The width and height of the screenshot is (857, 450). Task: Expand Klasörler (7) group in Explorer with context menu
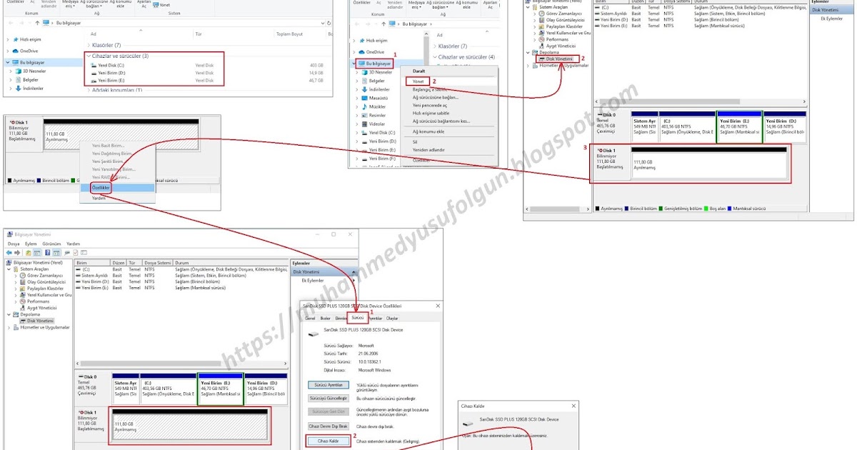435,46
